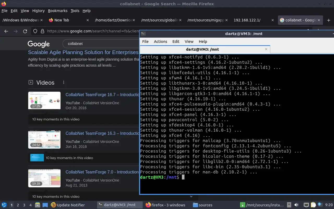This screenshot has width=334, height=209.
Task: Open Firefox Edit menu
Action: 14,11
